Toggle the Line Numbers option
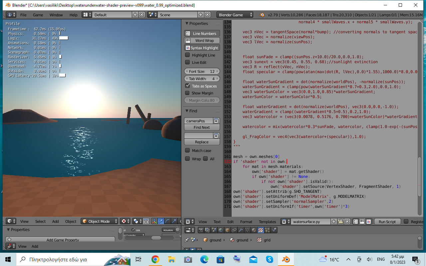The image size is (426, 266). (x=202, y=33)
